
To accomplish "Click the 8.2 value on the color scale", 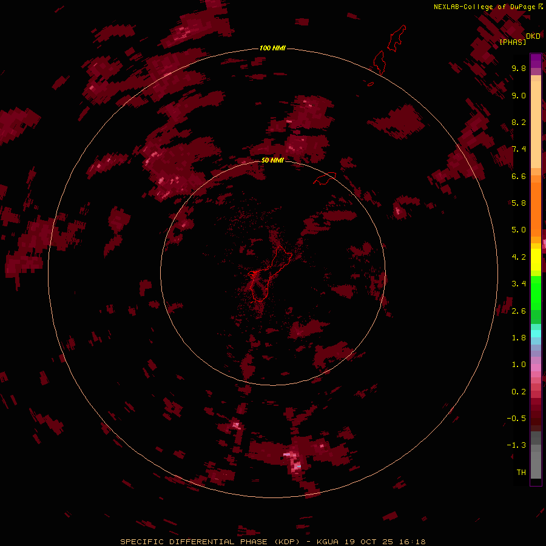I will 519,122.
